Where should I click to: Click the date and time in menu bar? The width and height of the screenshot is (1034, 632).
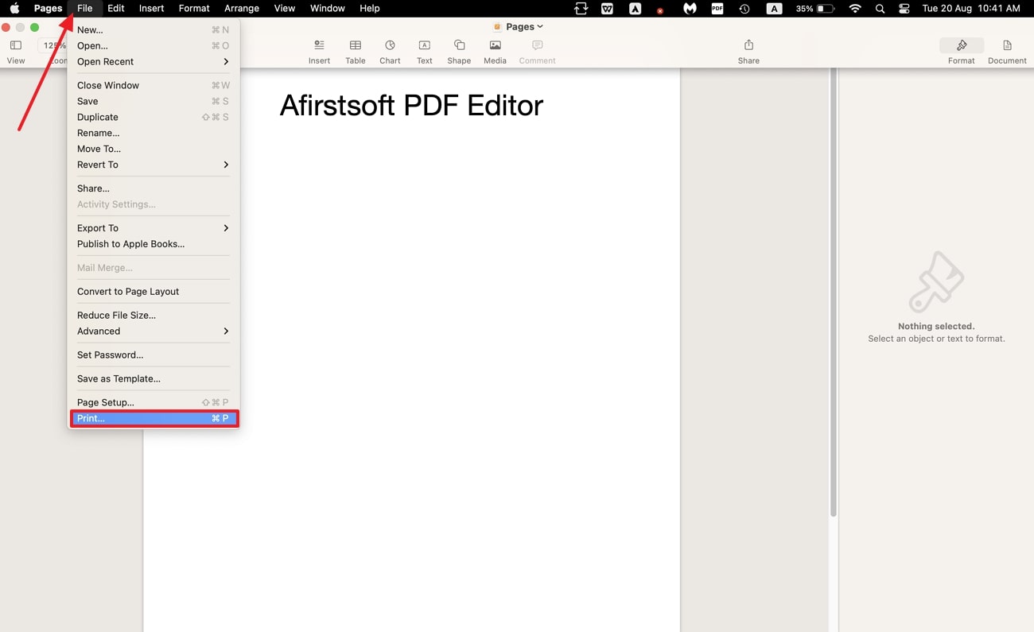971,9
